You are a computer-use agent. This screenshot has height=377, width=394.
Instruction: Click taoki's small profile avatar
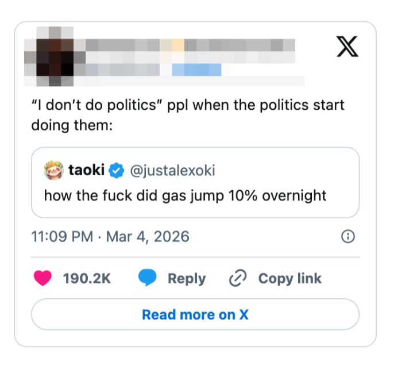[54, 171]
